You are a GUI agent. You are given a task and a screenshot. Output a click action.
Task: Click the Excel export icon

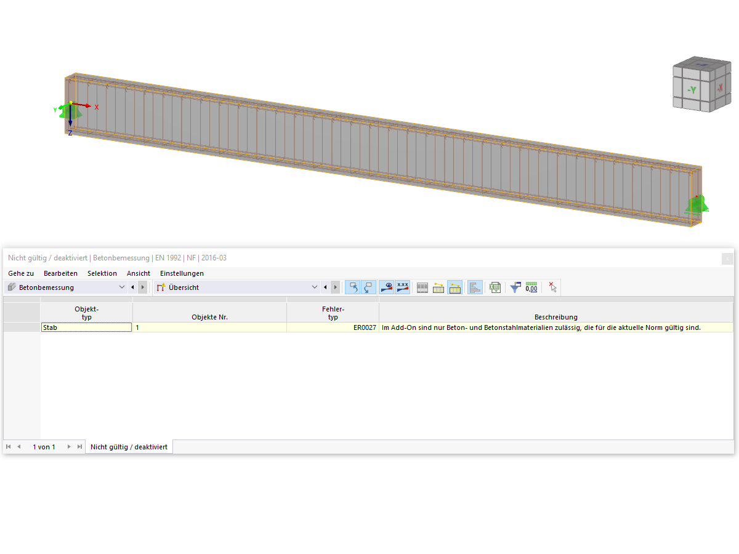[495, 287]
